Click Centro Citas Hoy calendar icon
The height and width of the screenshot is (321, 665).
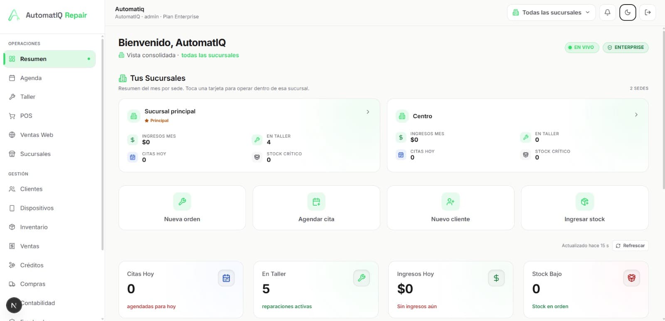(x=401, y=155)
